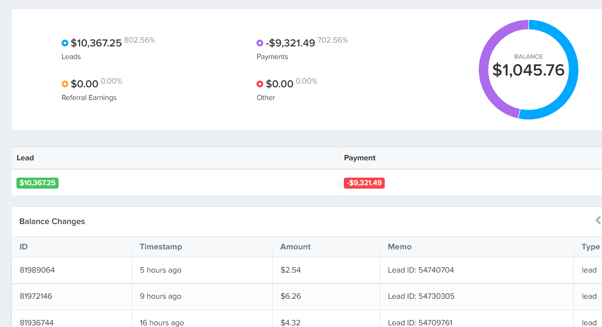This screenshot has width=602, height=327.
Task: Click memo Lead ID: 54740704
Action: tap(421, 270)
